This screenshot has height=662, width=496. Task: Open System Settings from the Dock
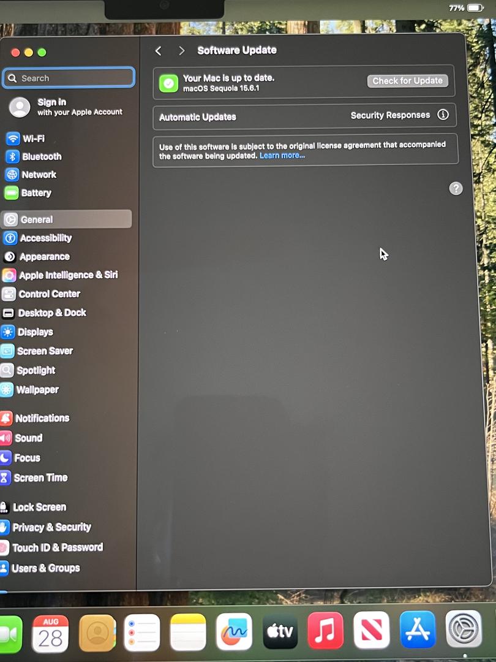[x=464, y=628]
